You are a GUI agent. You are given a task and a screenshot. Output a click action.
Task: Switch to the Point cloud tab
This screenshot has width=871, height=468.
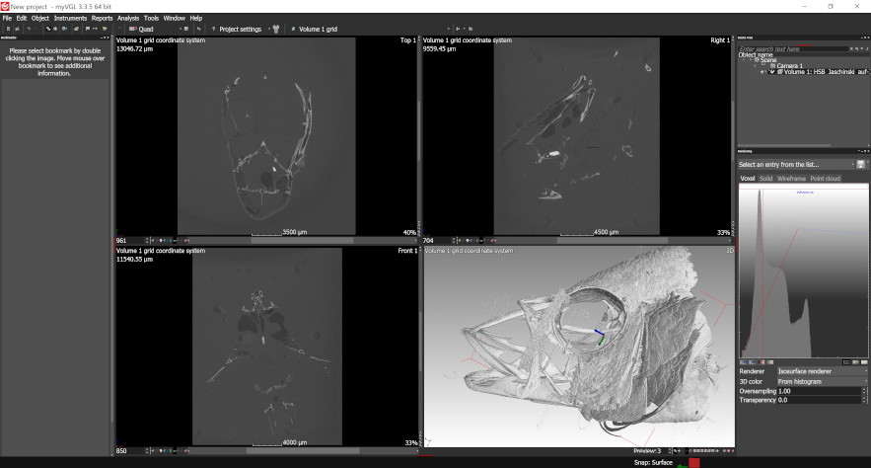pos(825,179)
